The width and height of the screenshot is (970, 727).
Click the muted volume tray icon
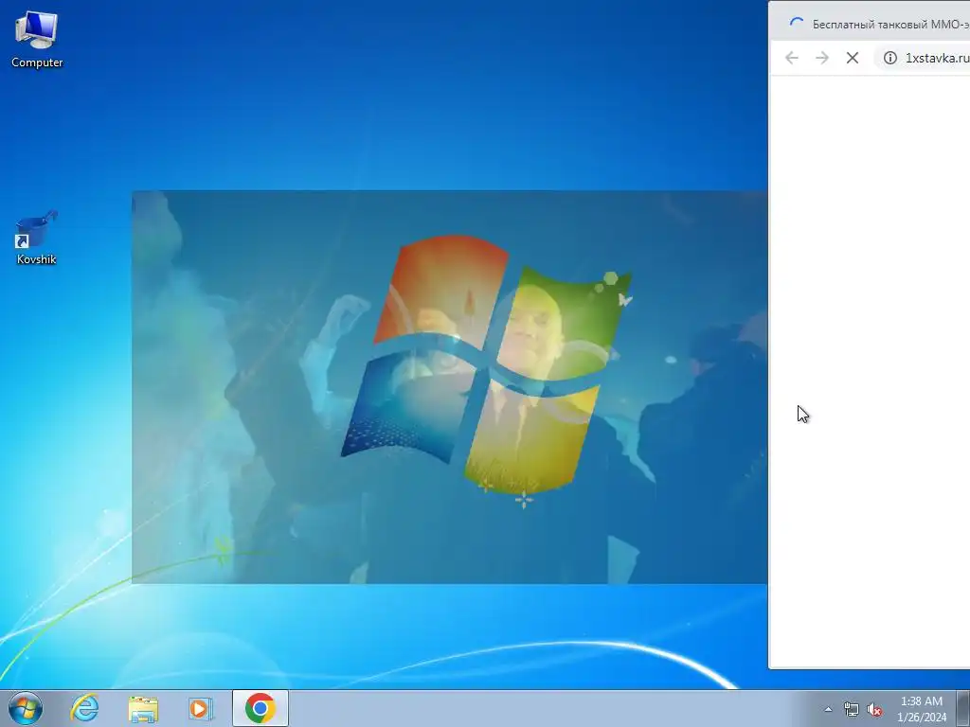point(874,709)
